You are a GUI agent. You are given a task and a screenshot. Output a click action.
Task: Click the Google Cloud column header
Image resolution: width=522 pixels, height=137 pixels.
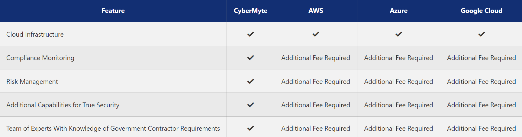tap(481, 11)
